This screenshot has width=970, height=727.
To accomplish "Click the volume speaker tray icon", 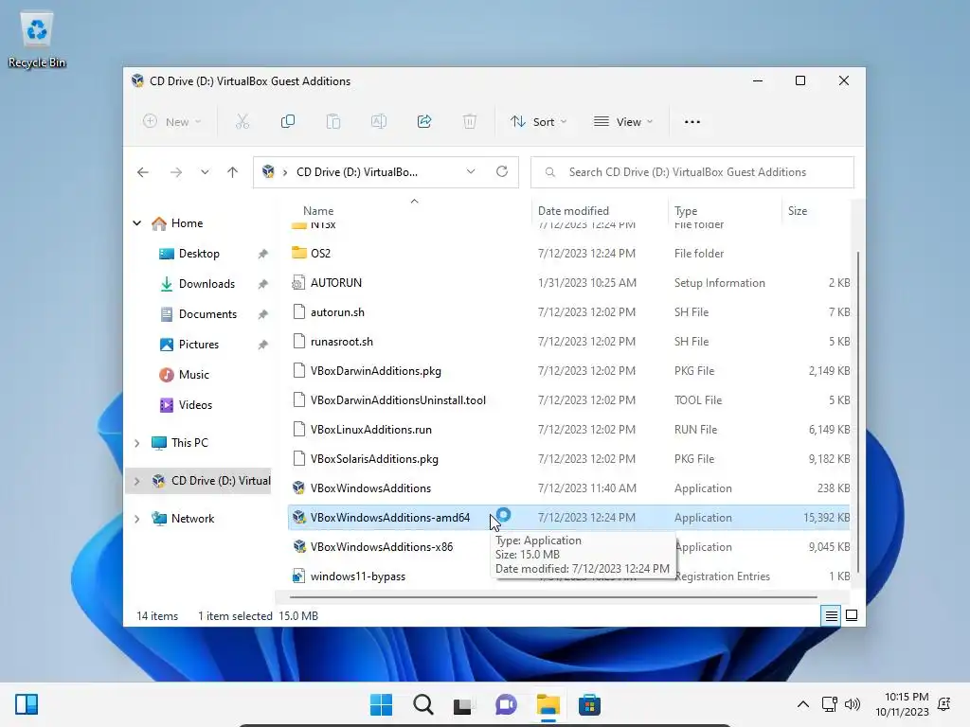I will click(x=853, y=704).
